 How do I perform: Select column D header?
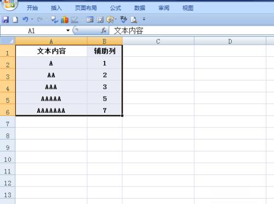point(230,41)
